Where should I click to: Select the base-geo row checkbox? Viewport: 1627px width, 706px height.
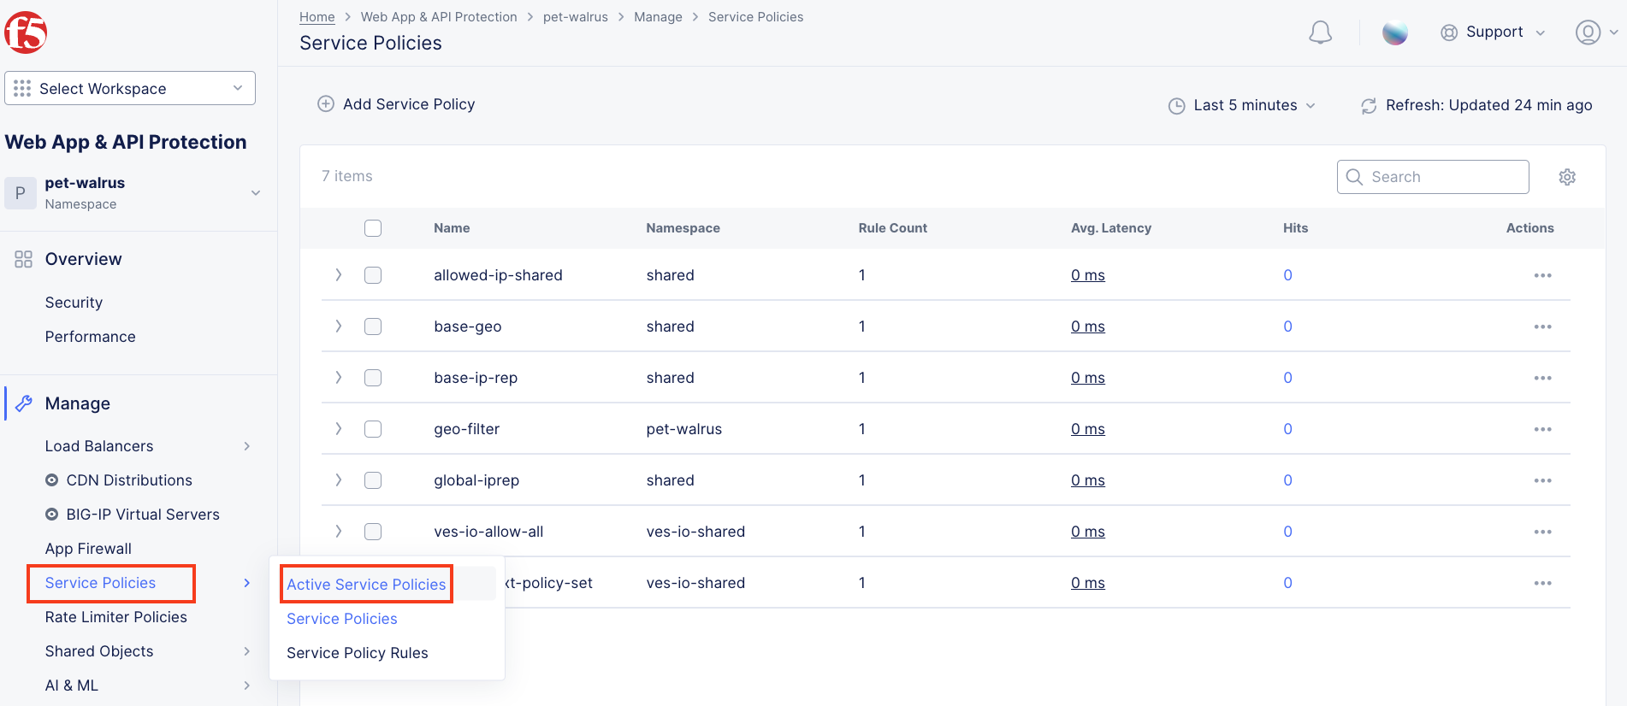click(x=373, y=327)
